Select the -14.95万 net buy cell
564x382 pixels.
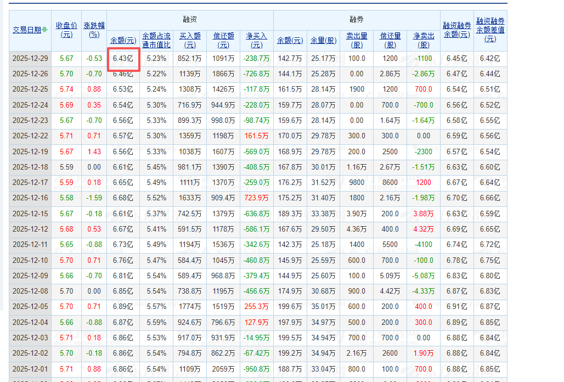click(256, 338)
